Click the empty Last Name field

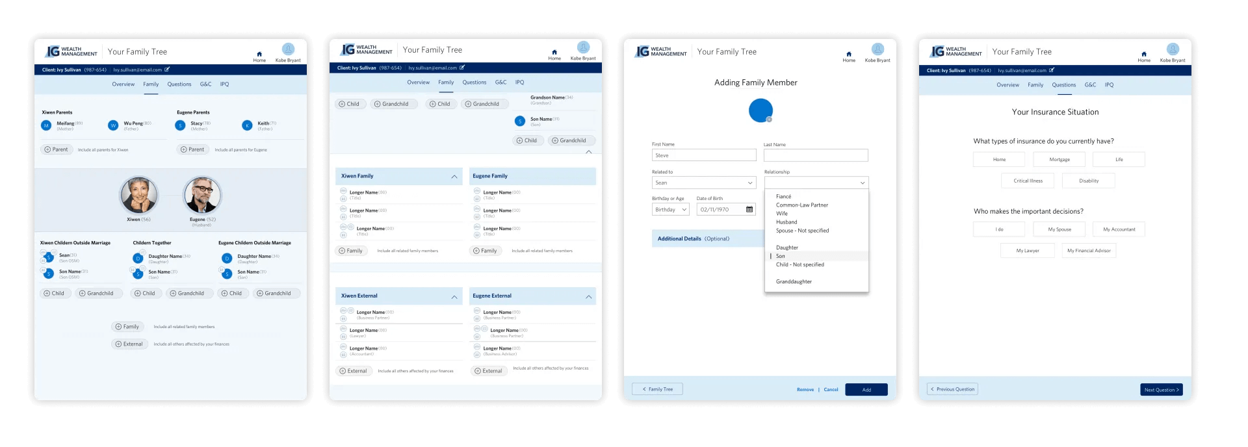tap(816, 155)
